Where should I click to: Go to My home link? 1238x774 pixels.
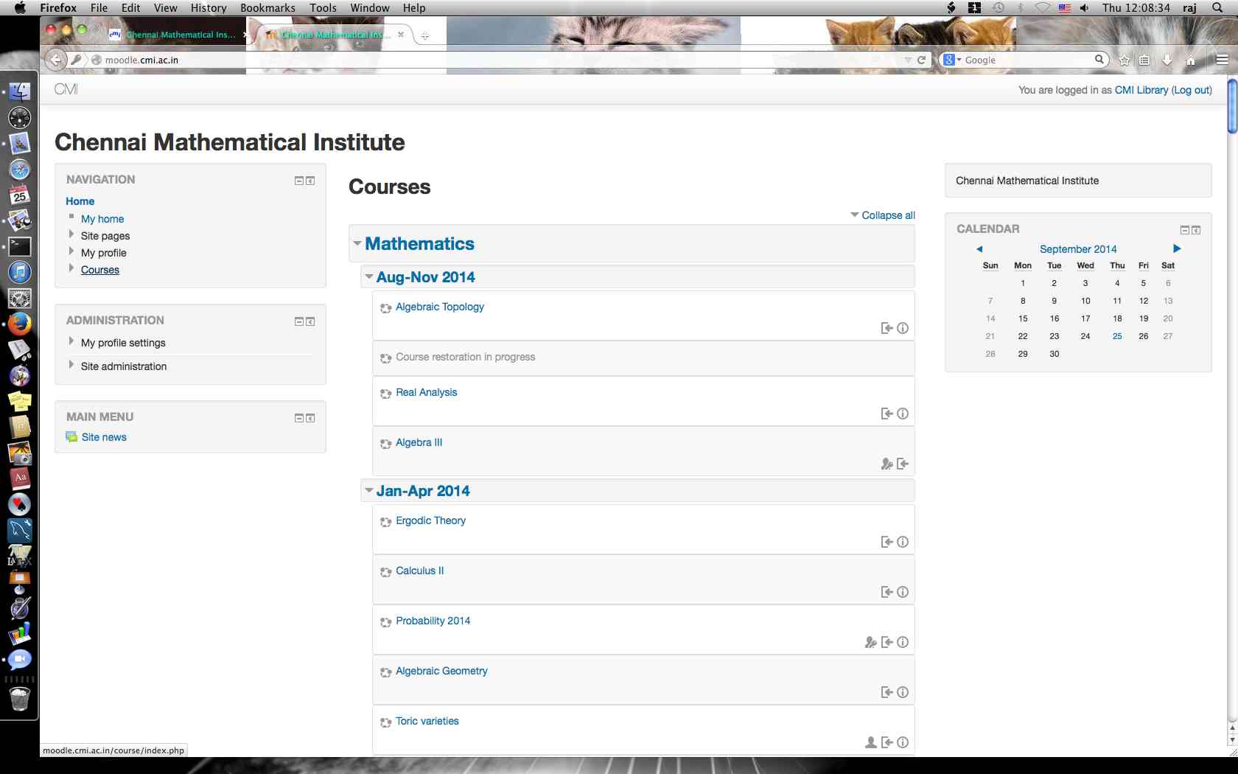click(x=102, y=219)
